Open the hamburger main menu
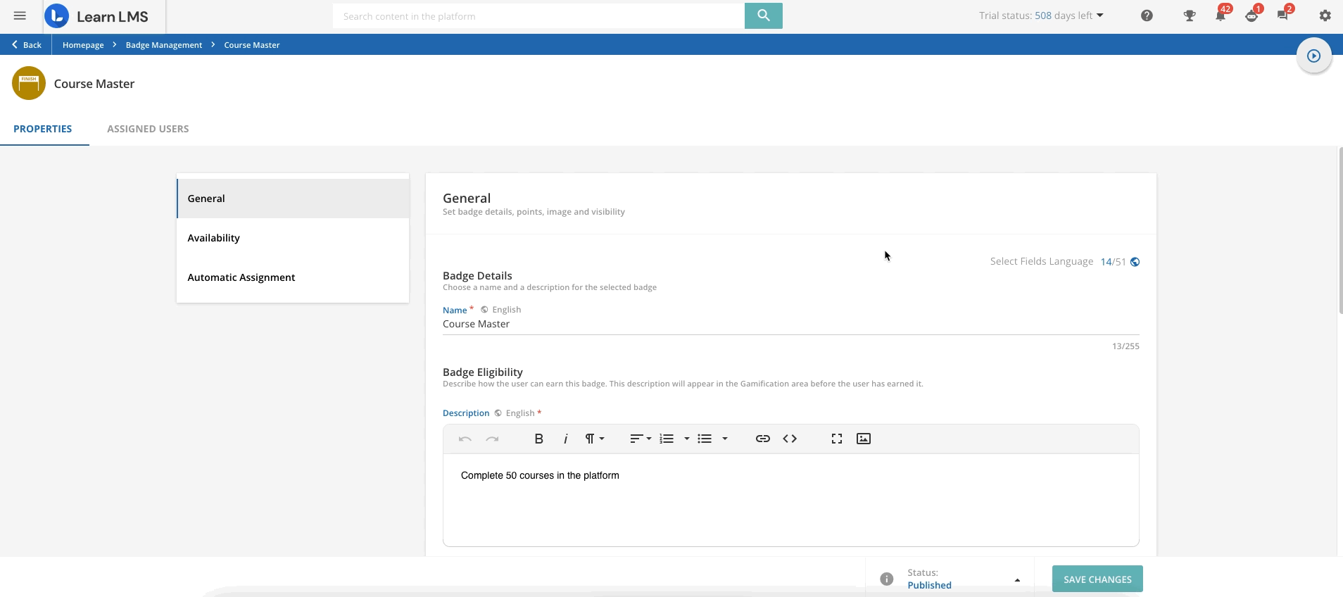 point(20,15)
